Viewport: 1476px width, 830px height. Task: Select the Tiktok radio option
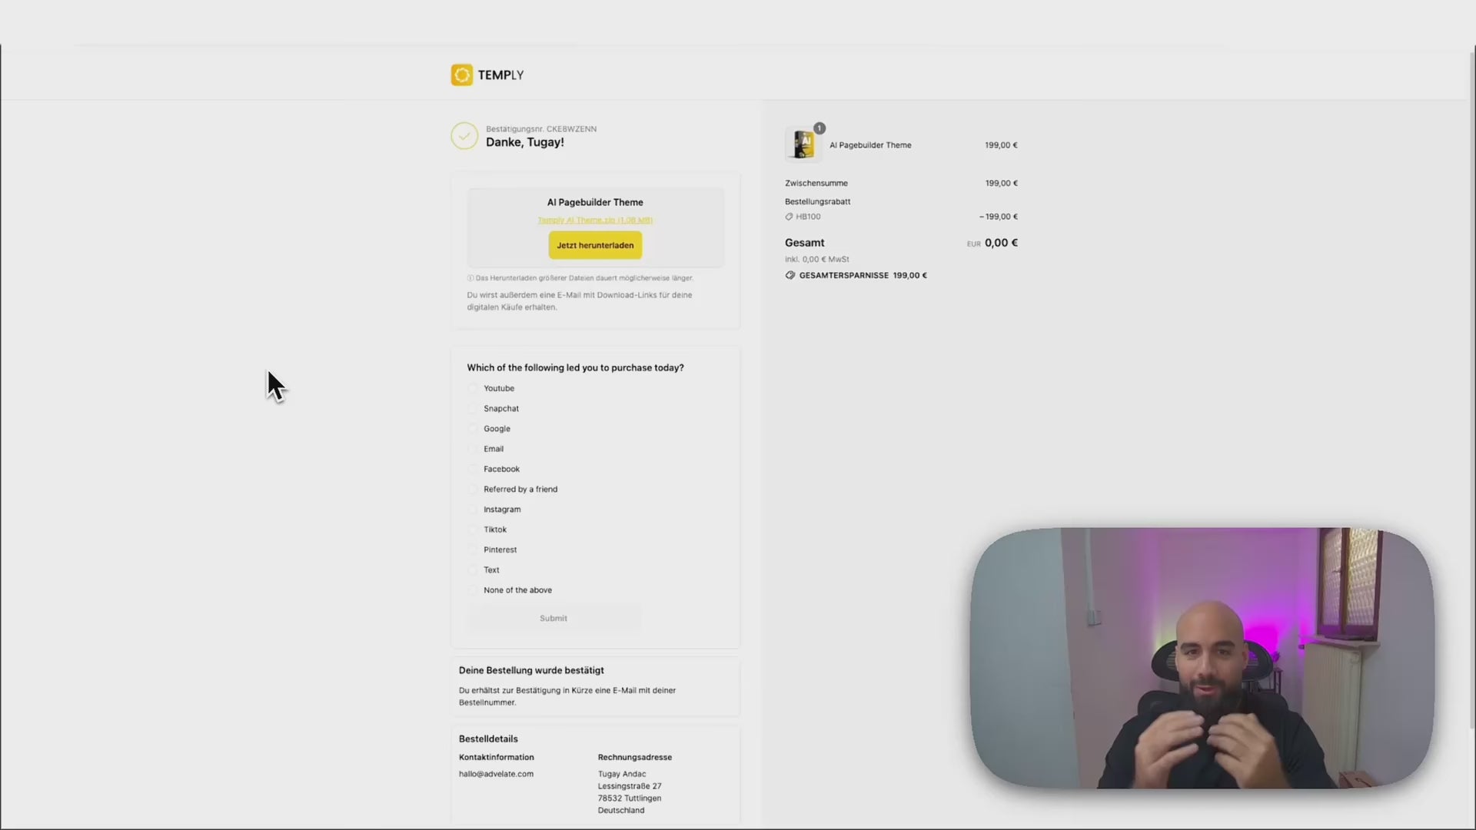coord(473,530)
